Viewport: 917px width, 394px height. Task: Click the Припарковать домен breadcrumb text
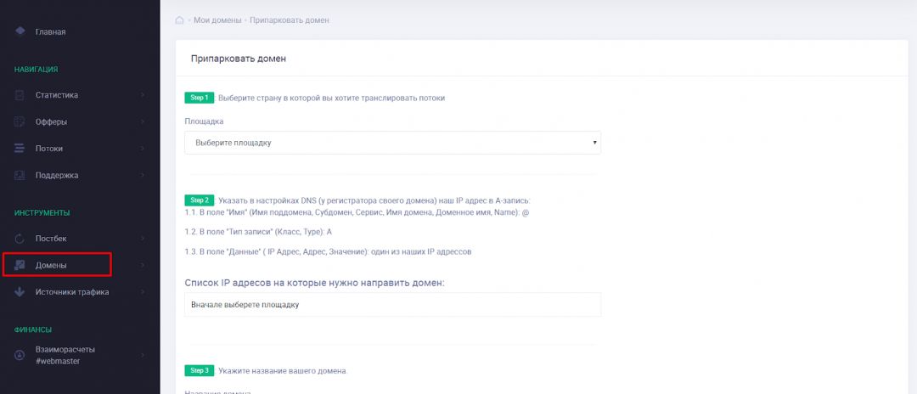290,20
